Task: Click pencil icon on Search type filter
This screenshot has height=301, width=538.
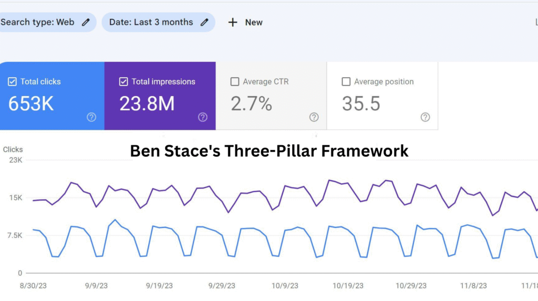Action: coord(86,22)
